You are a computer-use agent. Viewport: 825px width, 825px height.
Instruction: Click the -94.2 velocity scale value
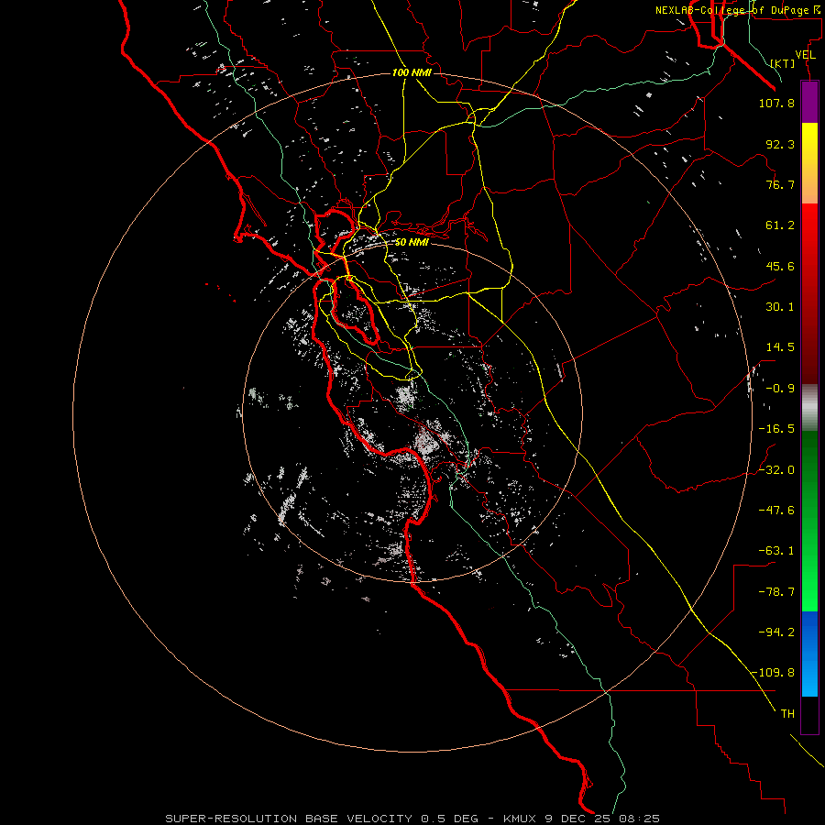tap(776, 632)
